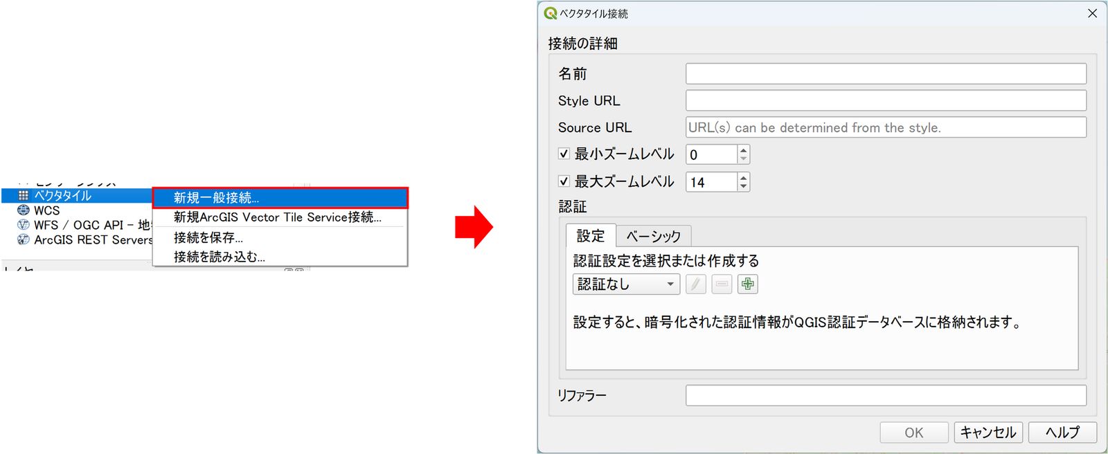Click the リファラー input field

[886, 395]
